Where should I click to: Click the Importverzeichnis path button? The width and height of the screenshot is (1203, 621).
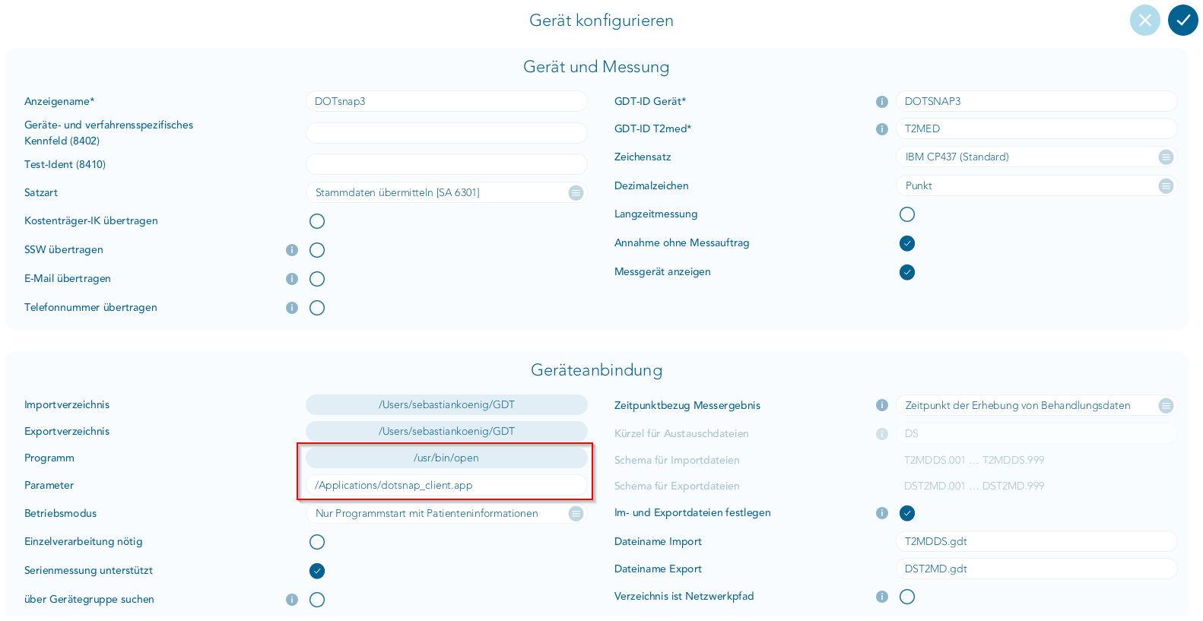tap(446, 405)
